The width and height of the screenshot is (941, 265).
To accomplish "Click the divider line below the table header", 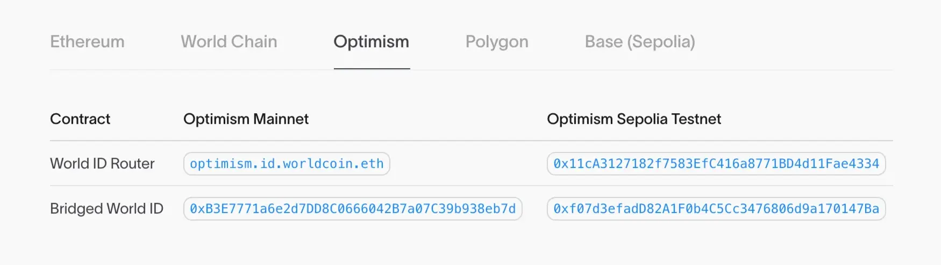I will click(x=471, y=141).
